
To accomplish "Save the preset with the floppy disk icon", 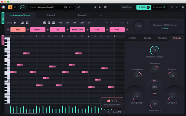I will pyautogui.click(x=65, y=7).
